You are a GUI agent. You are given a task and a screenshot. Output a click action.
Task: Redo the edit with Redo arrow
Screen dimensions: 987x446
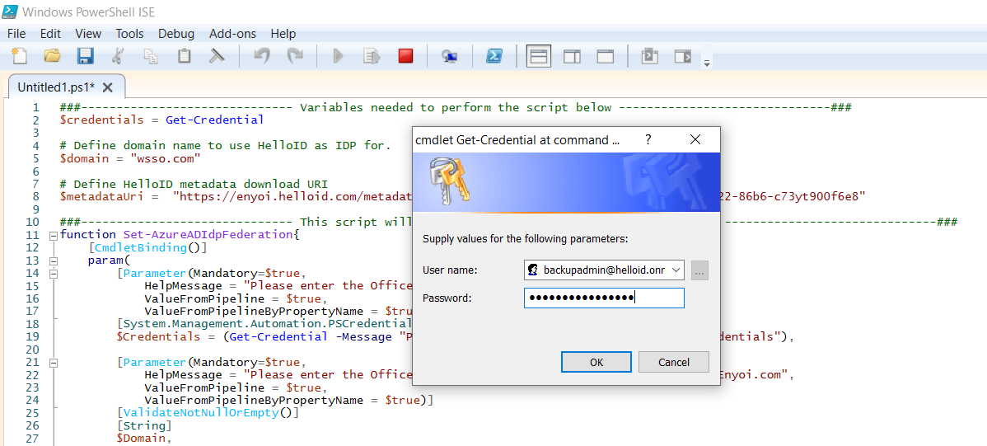(295, 56)
